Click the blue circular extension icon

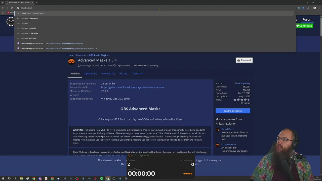point(303,8)
